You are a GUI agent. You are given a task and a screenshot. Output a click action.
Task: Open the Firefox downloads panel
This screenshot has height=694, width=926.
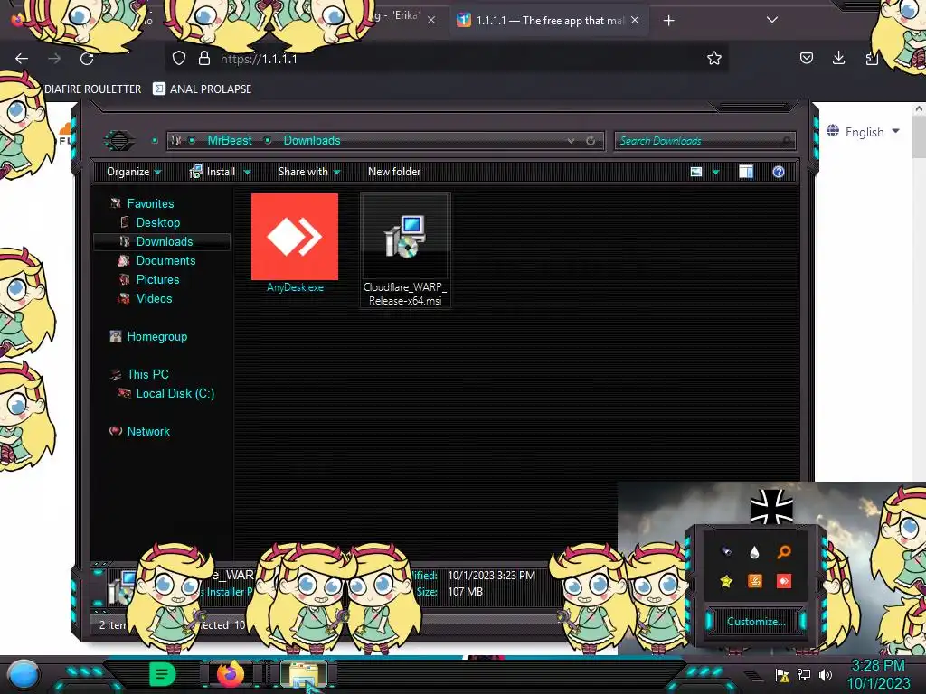pos(838,57)
